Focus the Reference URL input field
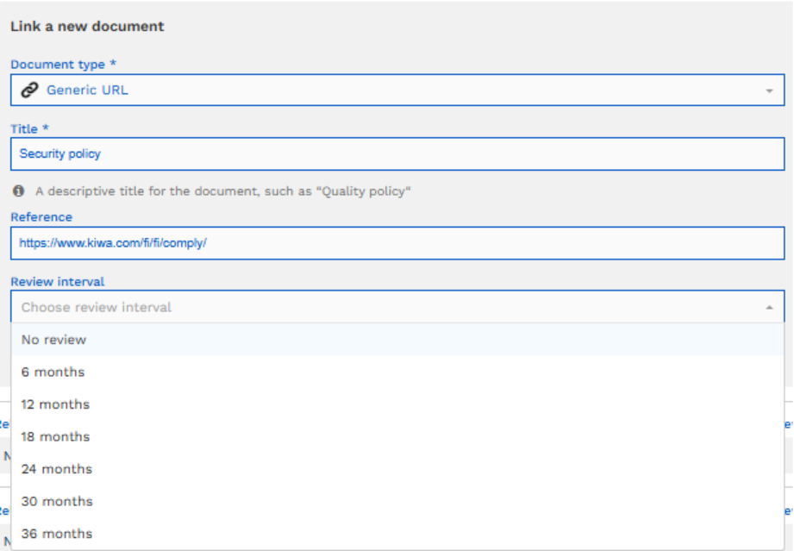The height and width of the screenshot is (551, 794). 397,243
